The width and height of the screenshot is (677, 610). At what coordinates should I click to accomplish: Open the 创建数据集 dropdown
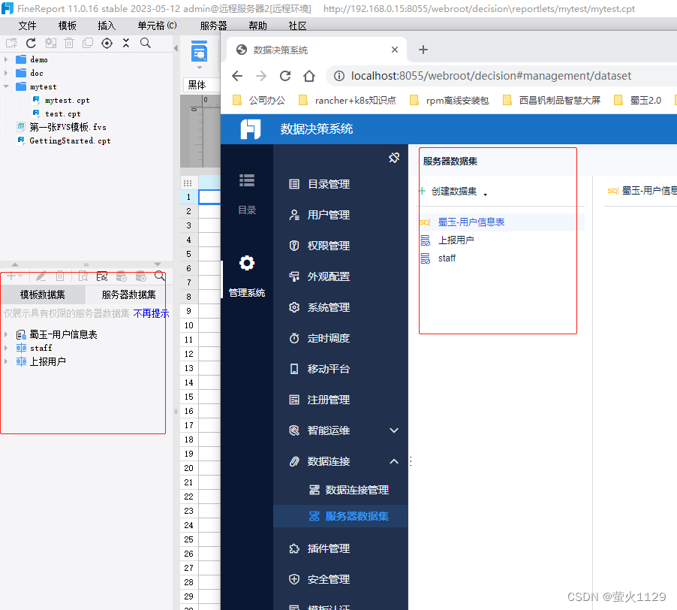pyautogui.click(x=454, y=192)
